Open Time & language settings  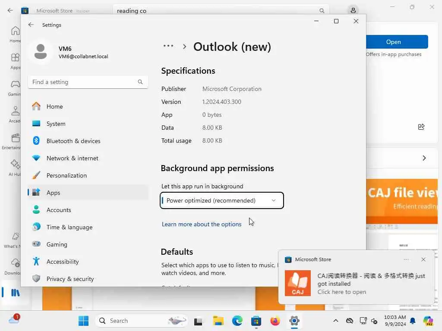coord(88,227)
